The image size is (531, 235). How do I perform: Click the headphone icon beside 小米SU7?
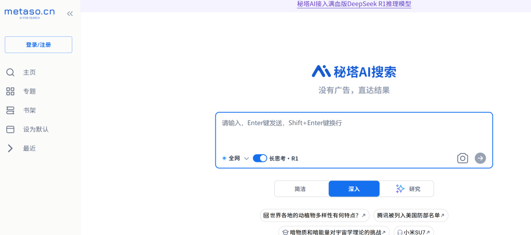click(x=400, y=232)
